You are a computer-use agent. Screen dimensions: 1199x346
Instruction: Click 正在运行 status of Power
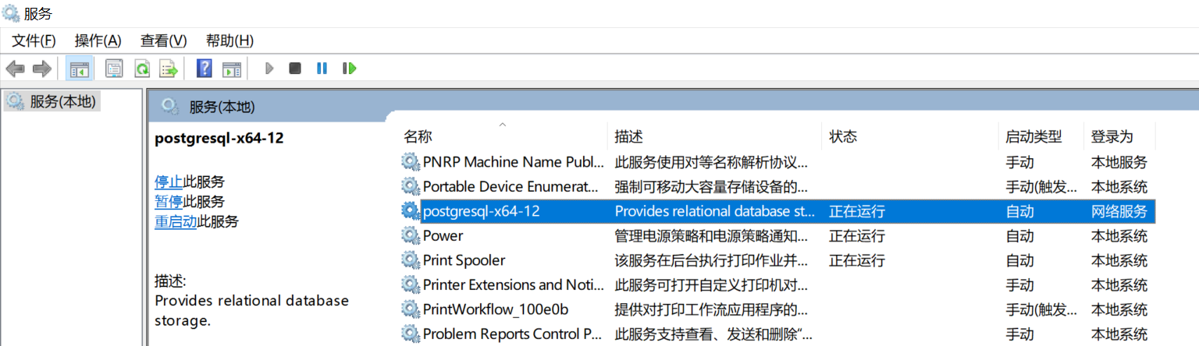point(857,235)
